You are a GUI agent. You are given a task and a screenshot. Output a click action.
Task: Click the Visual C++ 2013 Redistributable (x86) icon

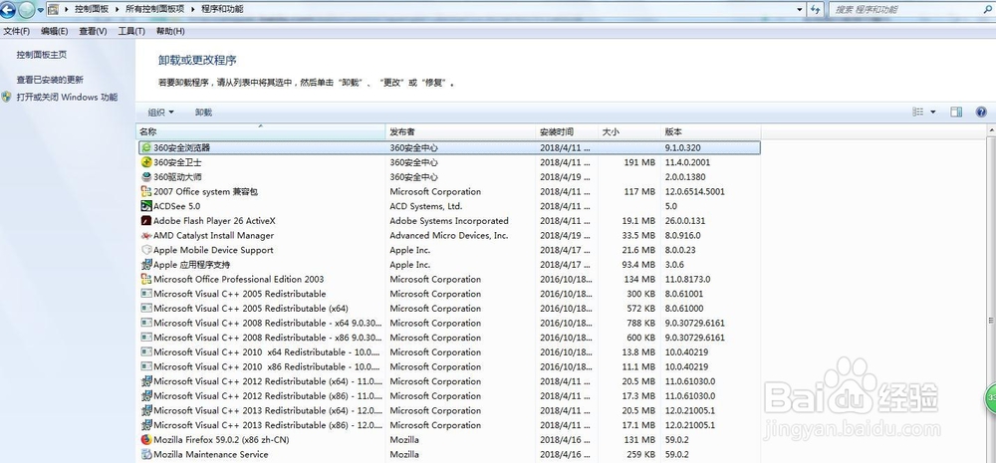coord(146,425)
